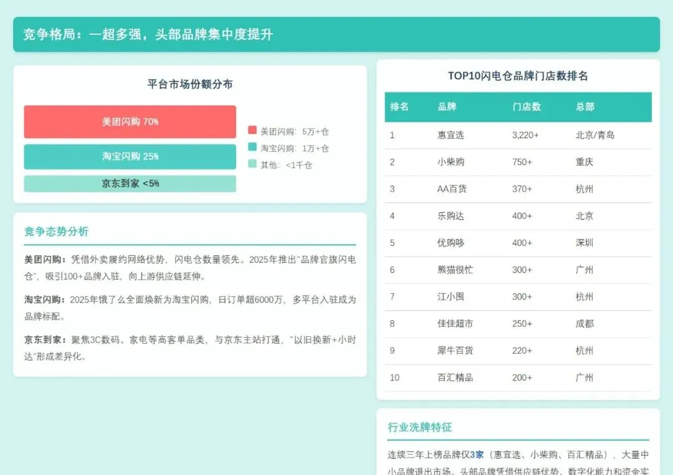The image size is (673, 475).
Task: Select store count cell 200+
Action: click(x=522, y=378)
